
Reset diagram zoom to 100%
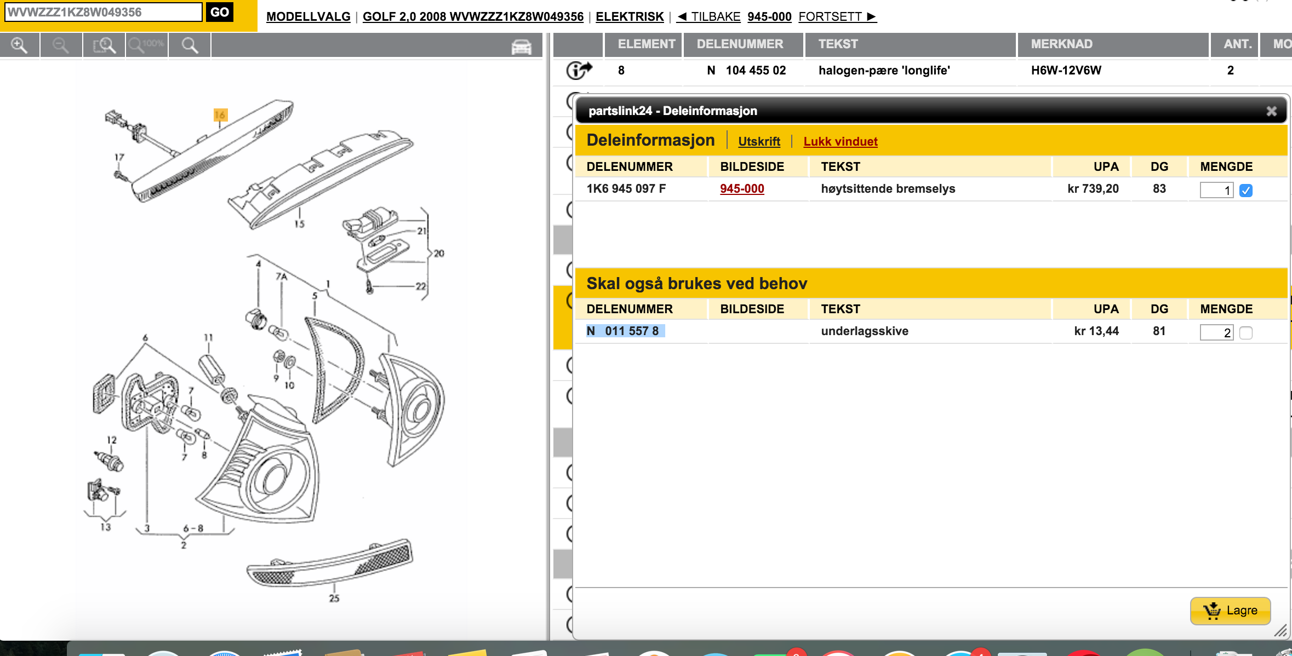point(147,45)
